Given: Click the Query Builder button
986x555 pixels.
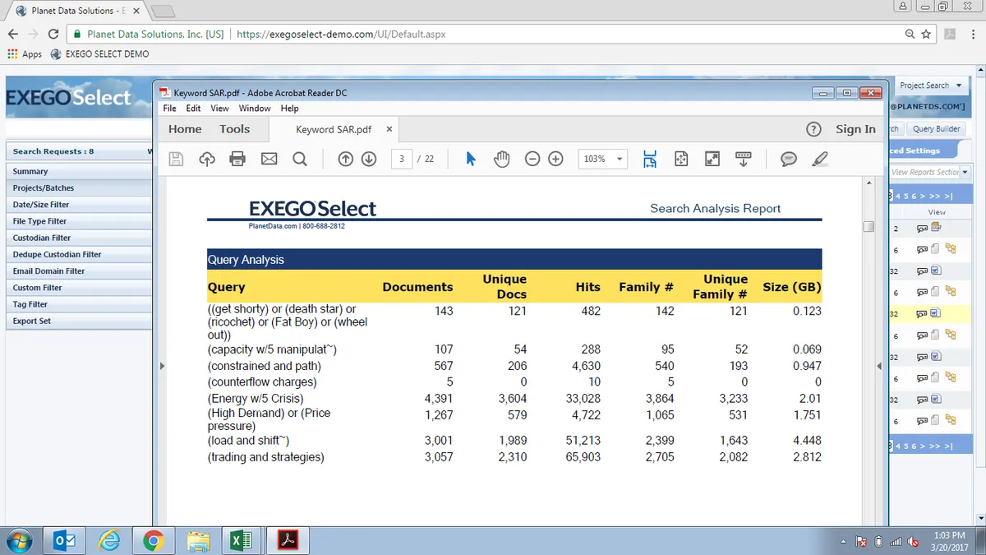Looking at the screenshot, I should click(x=936, y=129).
